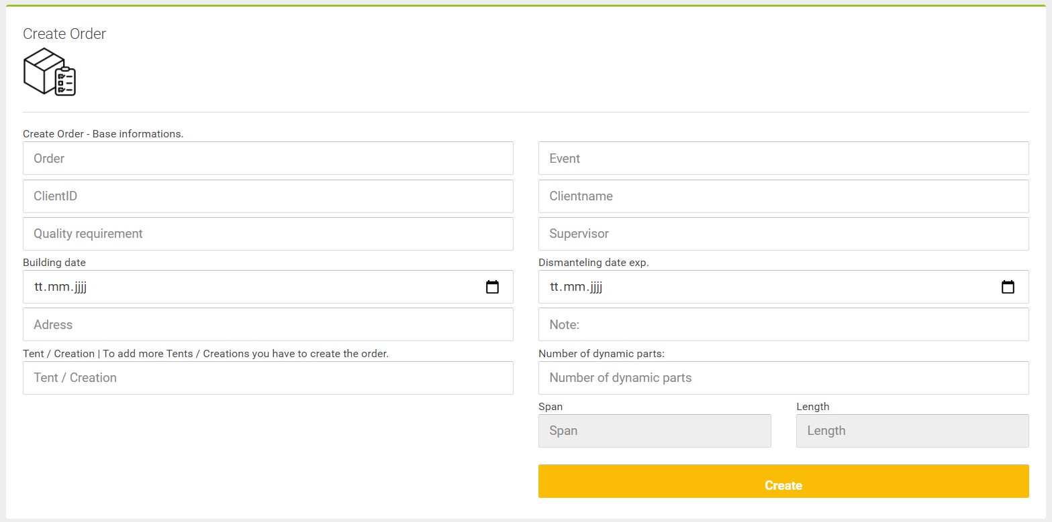The image size is (1052, 522).
Task: Focus the Note text field
Action: click(783, 324)
